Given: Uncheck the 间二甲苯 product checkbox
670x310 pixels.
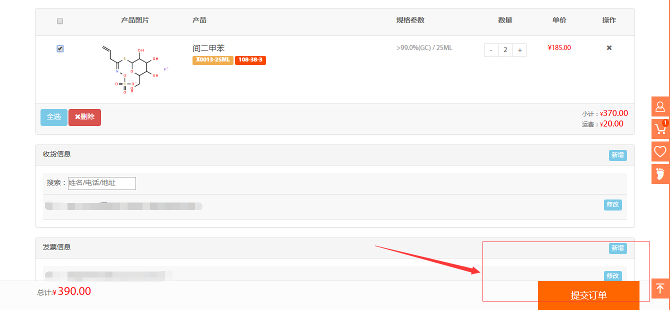Looking at the screenshot, I should pyautogui.click(x=60, y=48).
